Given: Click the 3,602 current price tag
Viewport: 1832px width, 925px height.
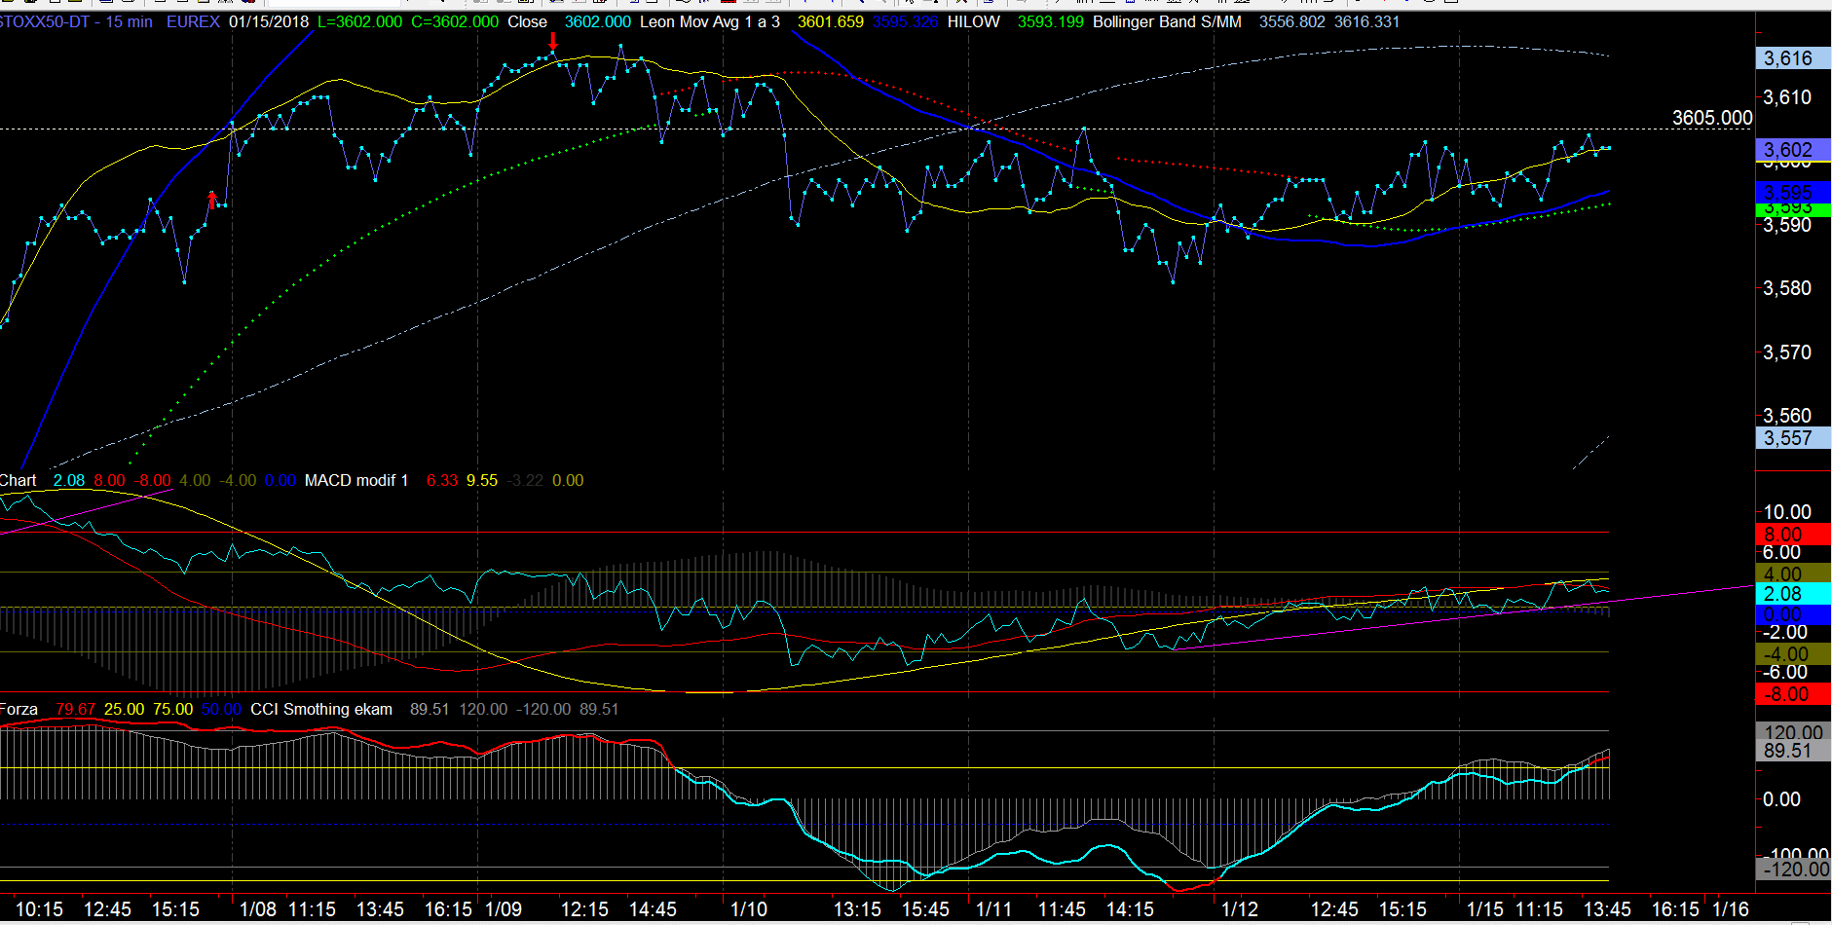Looking at the screenshot, I should 1793,150.
